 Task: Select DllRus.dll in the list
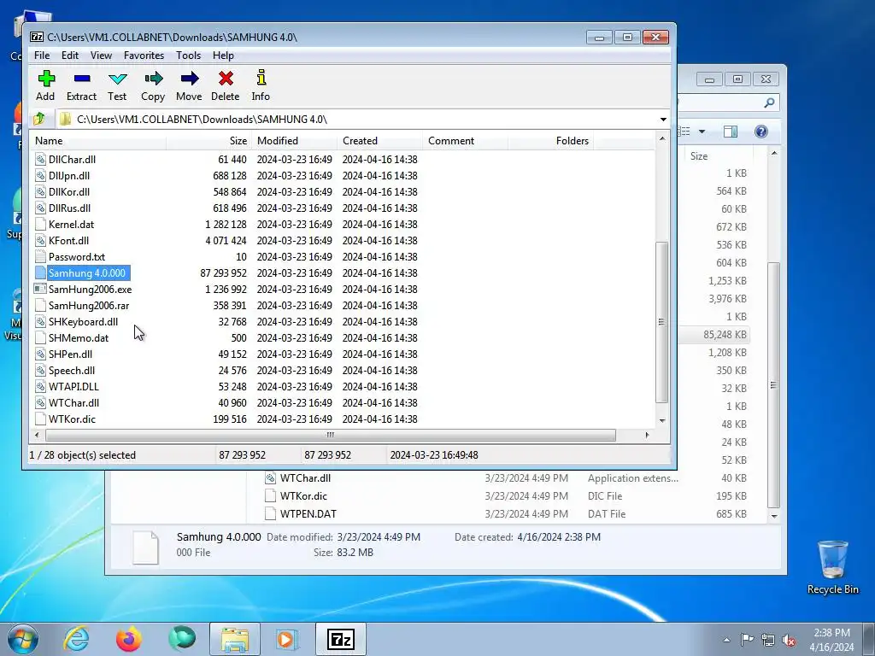[x=69, y=208]
